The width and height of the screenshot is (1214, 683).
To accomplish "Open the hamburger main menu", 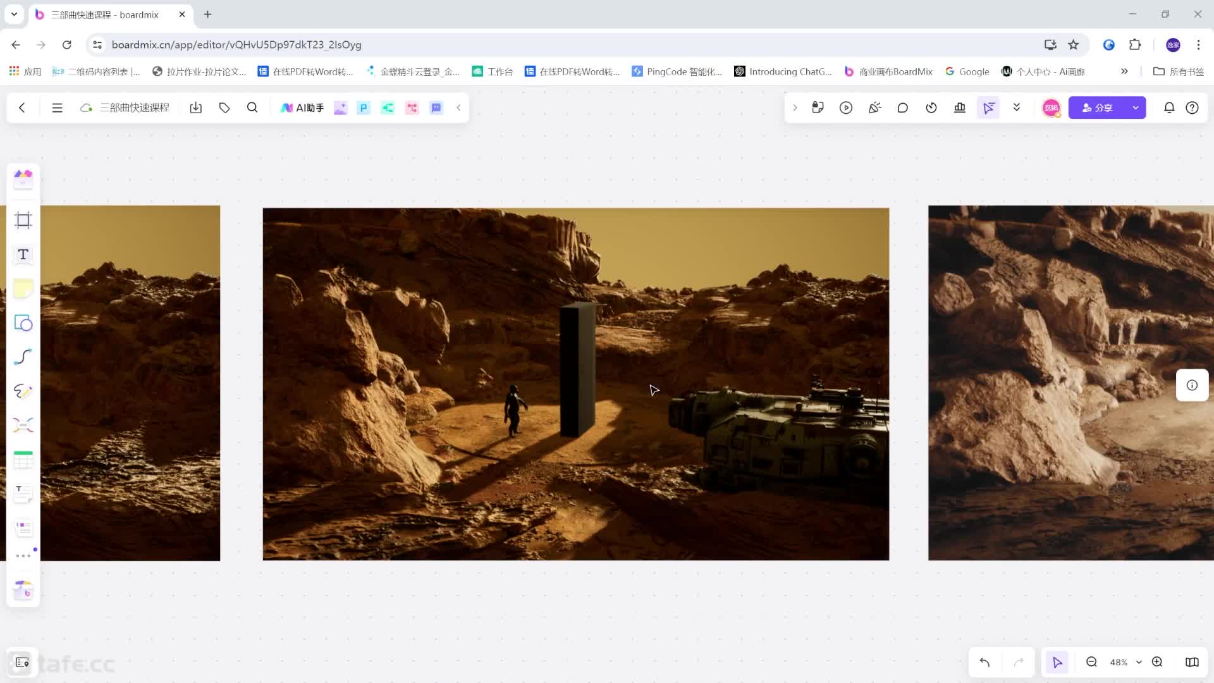I will point(57,108).
